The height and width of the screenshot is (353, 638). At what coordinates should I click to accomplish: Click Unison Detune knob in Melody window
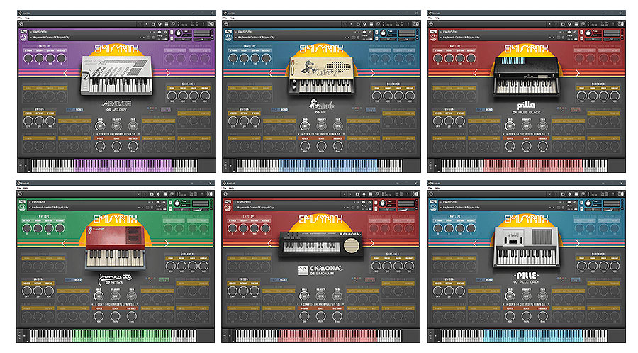coord(39,121)
